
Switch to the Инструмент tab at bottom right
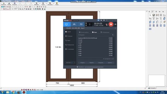pos(152,88)
